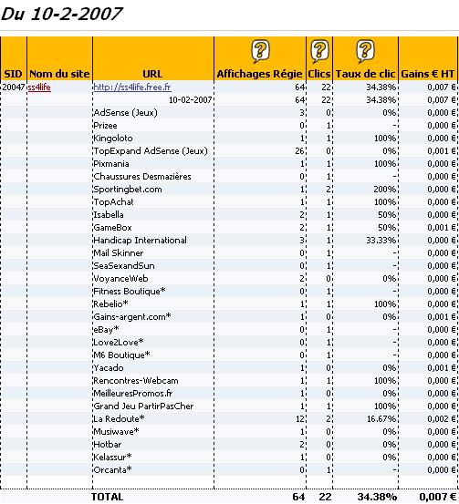Select 12 displays in La Redoute row
The height and width of the screenshot is (504, 459).
tap(299, 419)
